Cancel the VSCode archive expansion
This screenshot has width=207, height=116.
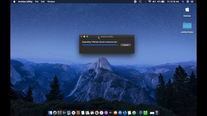click(x=126, y=45)
